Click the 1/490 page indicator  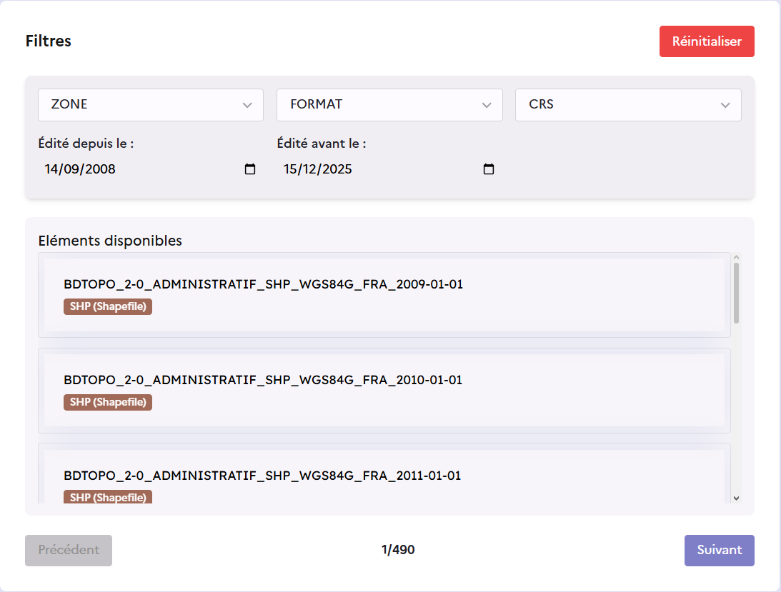click(x=398, y=551)
